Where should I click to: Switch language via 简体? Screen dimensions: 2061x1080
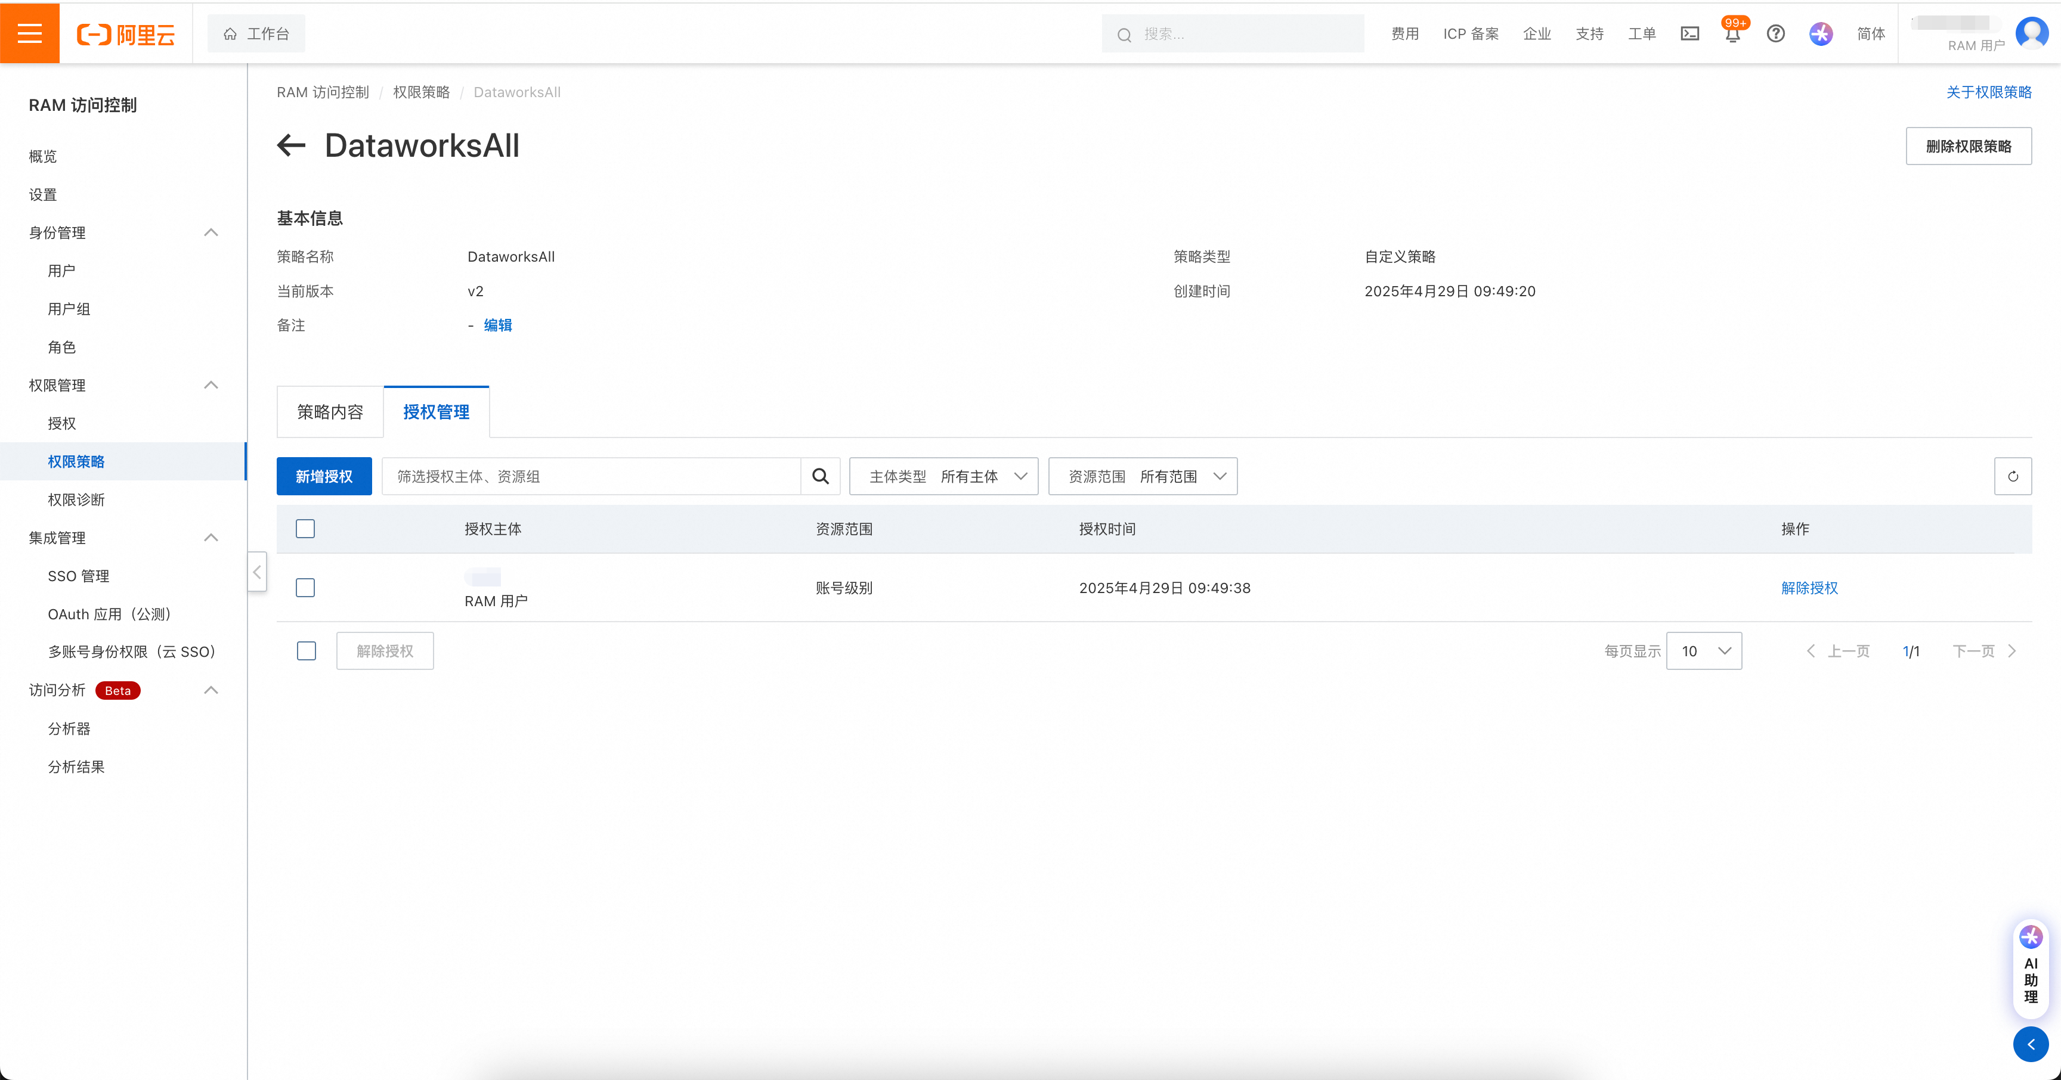(1871, 33)
